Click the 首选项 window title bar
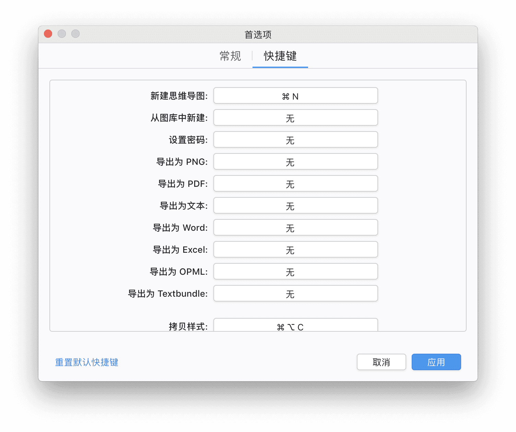 tap(257, 35)
